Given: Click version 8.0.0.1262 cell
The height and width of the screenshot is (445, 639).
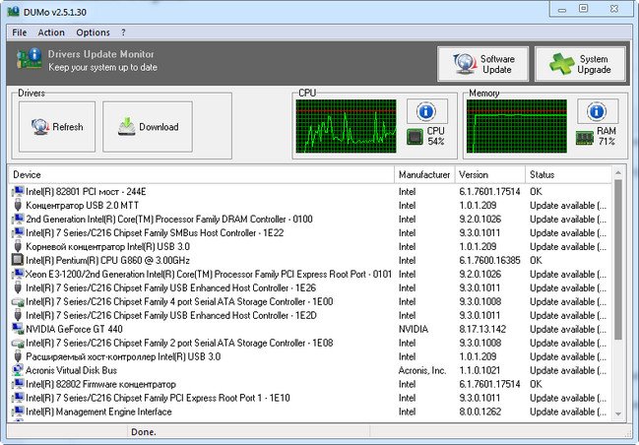Looking at the screenshot, I should [x=480, y=412].
